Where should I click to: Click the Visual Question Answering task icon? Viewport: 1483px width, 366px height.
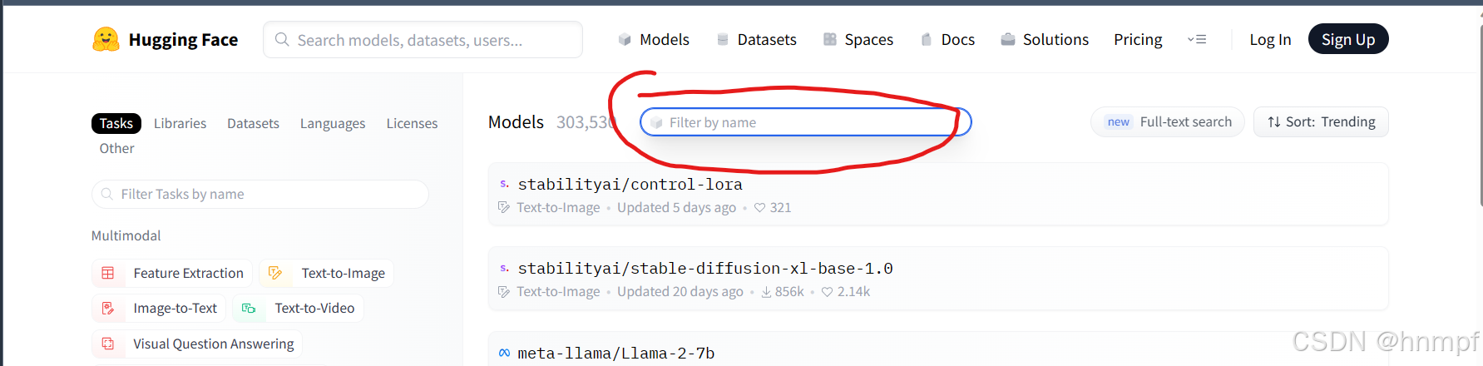[108, 344]
